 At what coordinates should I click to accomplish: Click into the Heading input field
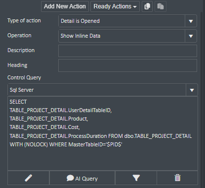pyautogui.click(x=127, y=65)
